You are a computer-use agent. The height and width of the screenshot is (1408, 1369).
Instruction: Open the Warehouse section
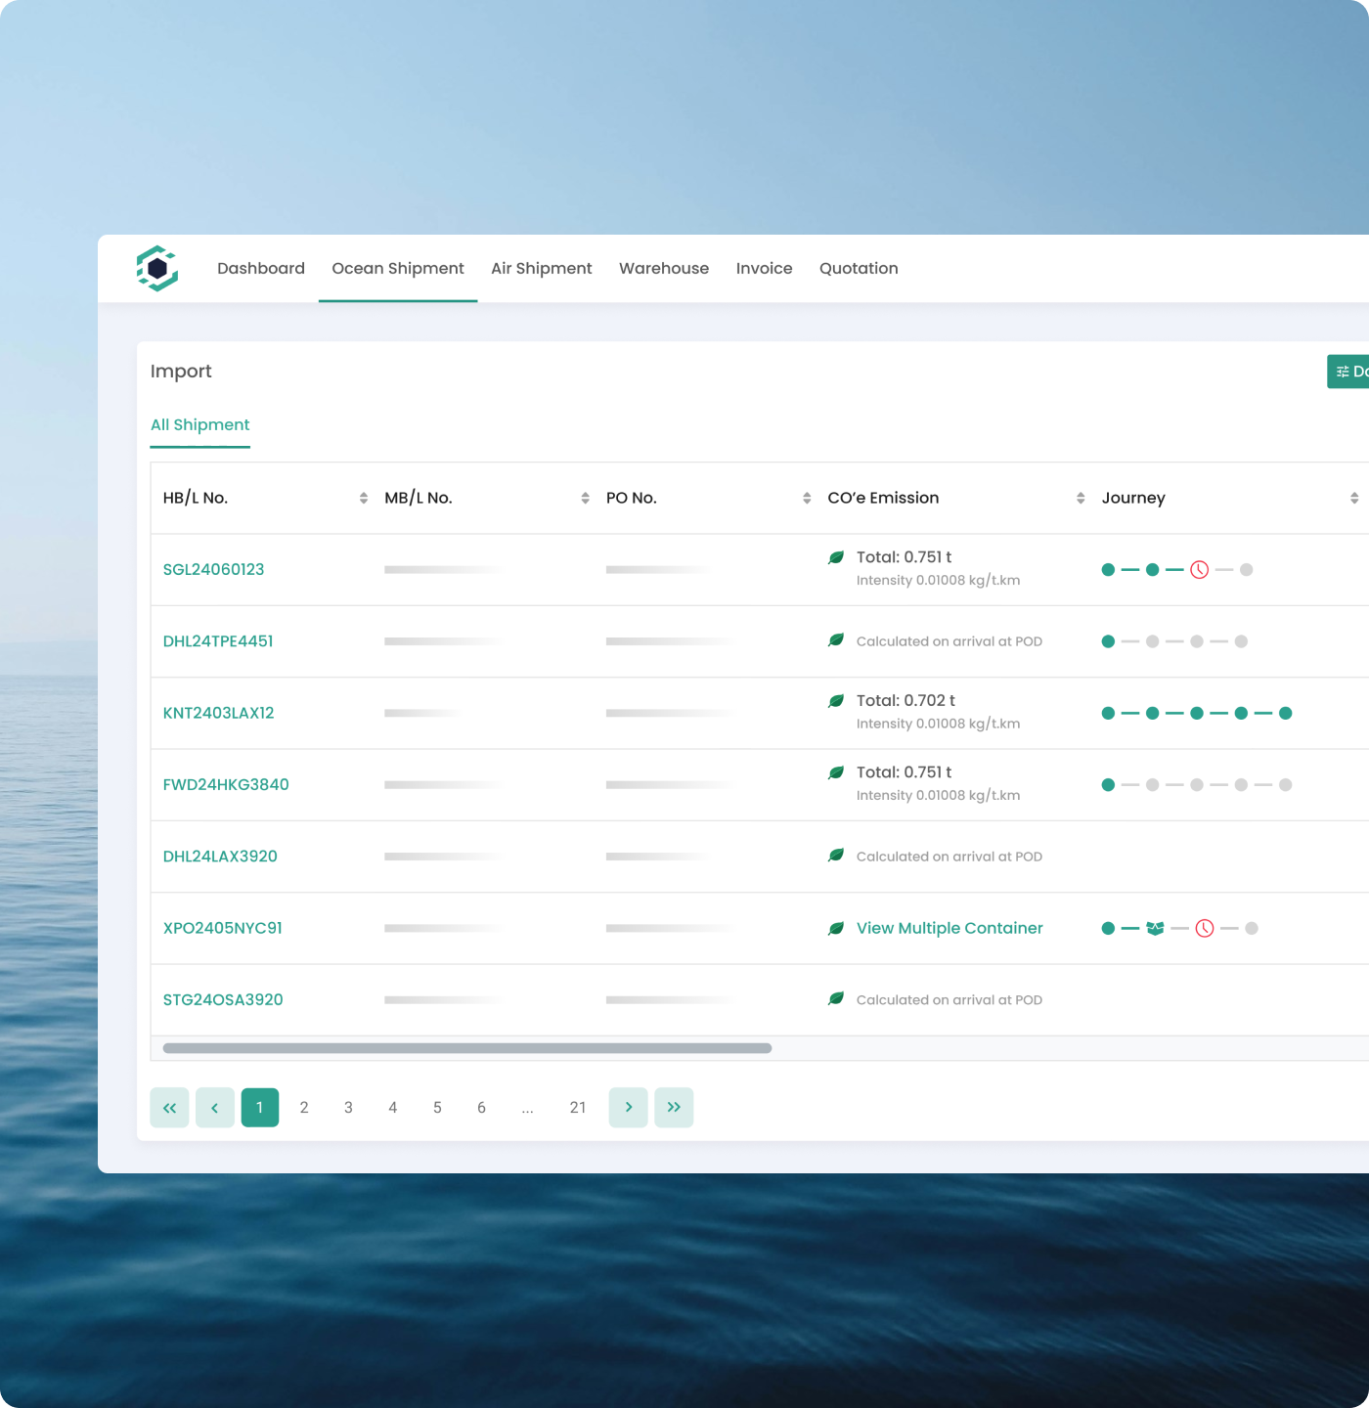(664, 268)
